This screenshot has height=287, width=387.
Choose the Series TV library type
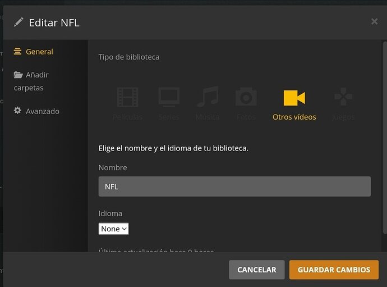(169, 104)
